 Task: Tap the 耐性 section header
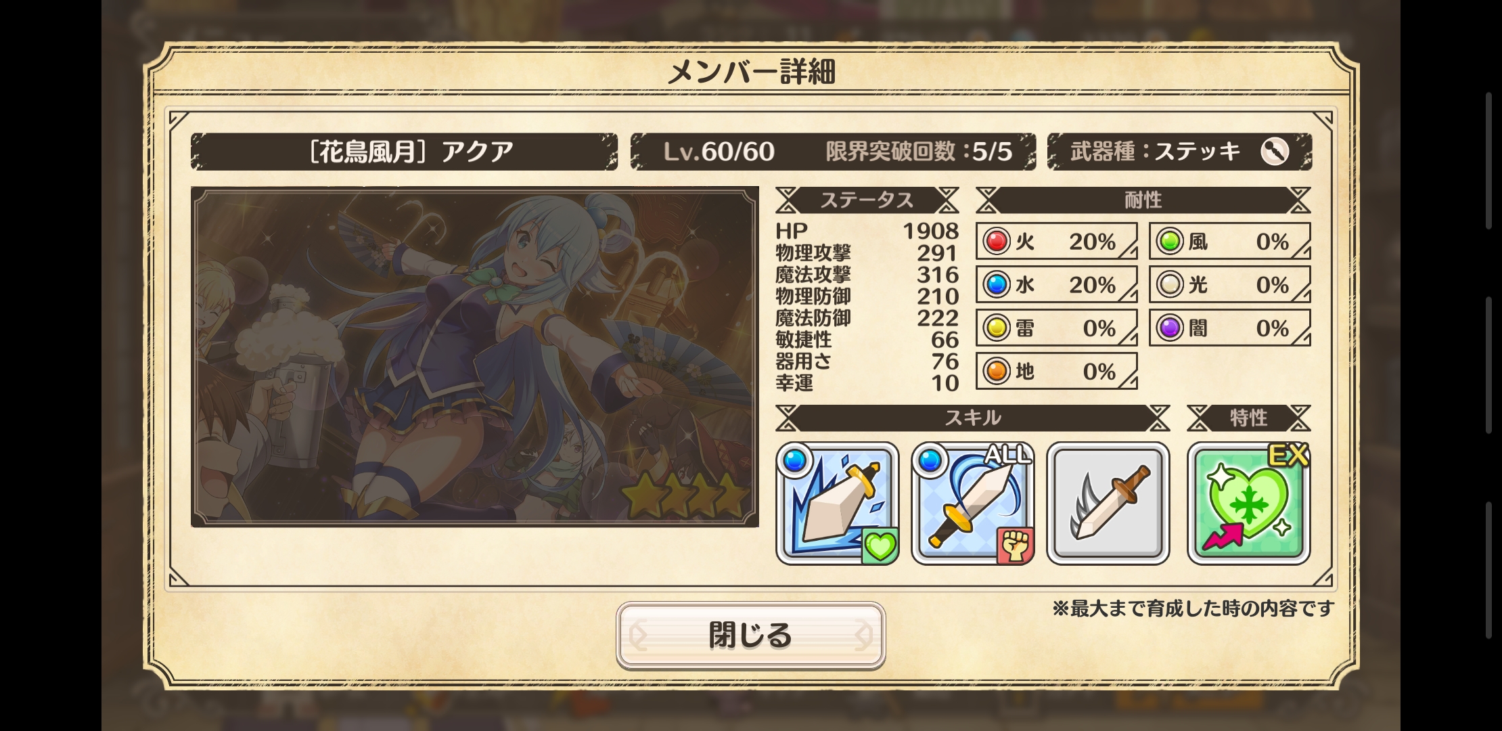(1143, 200)
